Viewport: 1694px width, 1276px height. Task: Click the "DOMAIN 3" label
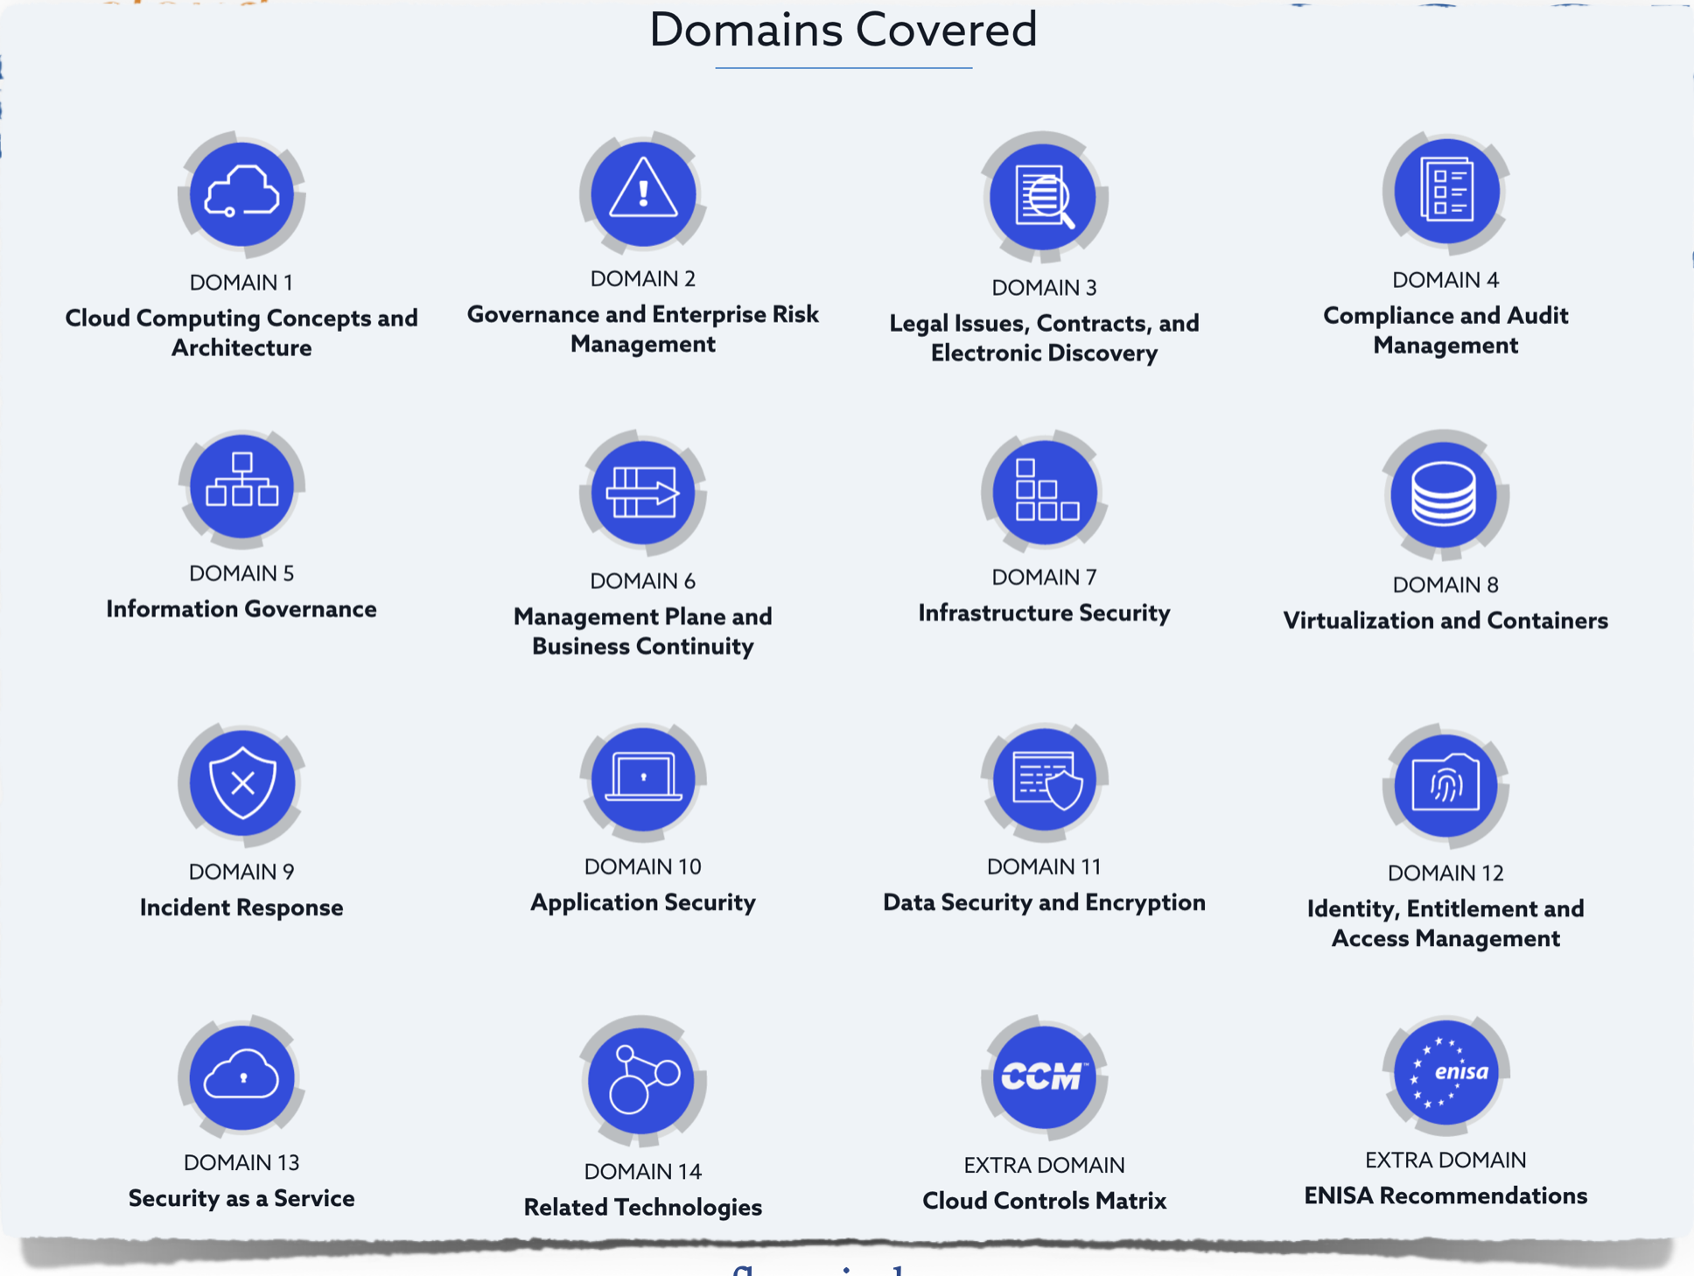1045,287
